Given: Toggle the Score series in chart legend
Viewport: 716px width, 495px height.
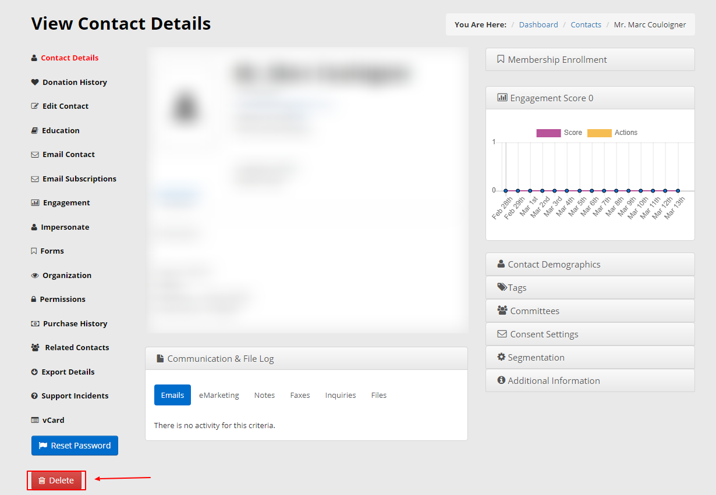Looking at the screenshot, I should (x=548, y=133).
